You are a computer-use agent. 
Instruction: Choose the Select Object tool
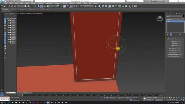point(25,6)
